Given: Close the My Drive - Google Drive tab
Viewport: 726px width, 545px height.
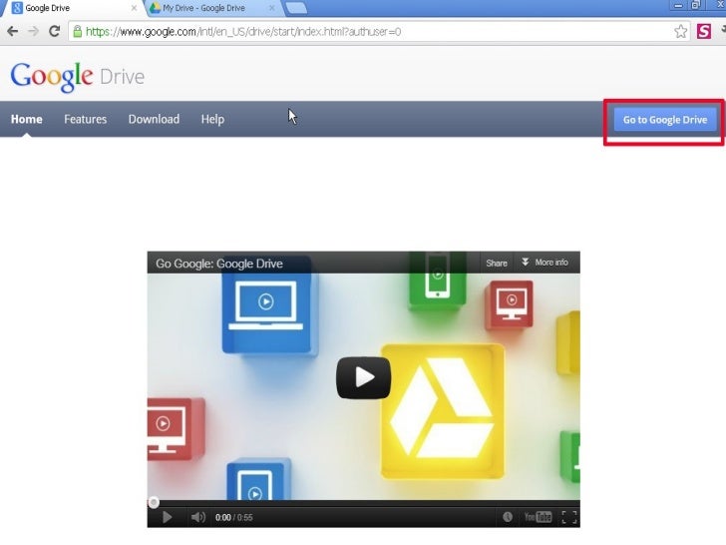Looking at the screenshot, I should [x=272, y=8].
